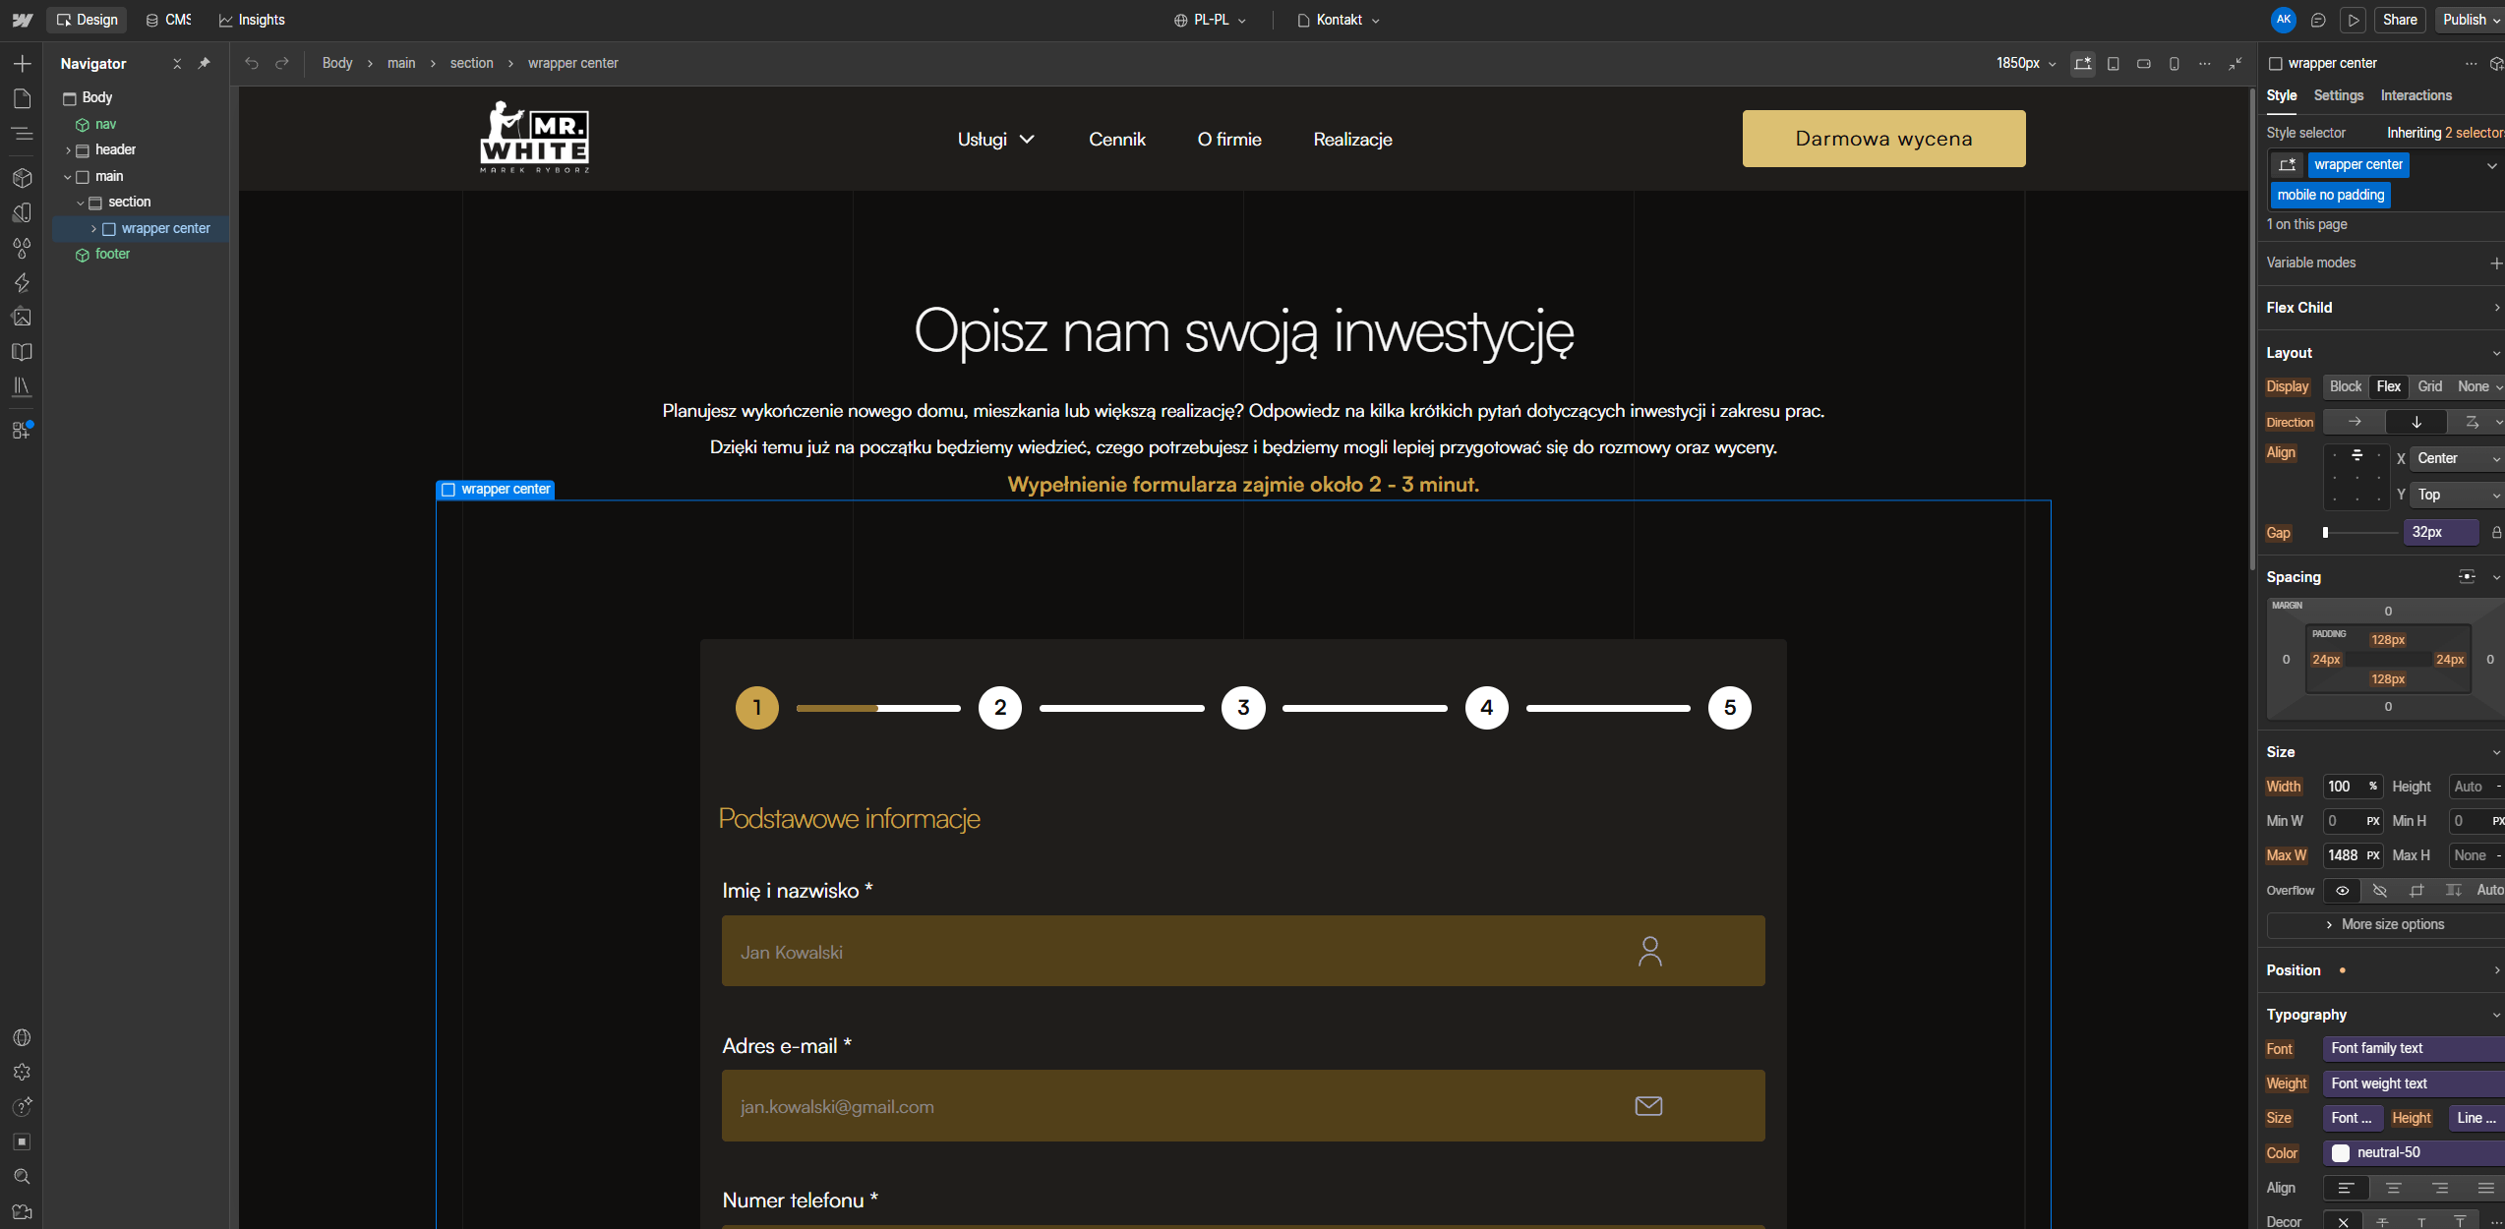This screenshot has height=1229, width=2505.
Task: Click the Undo arrow
Action: click(252, 63)
